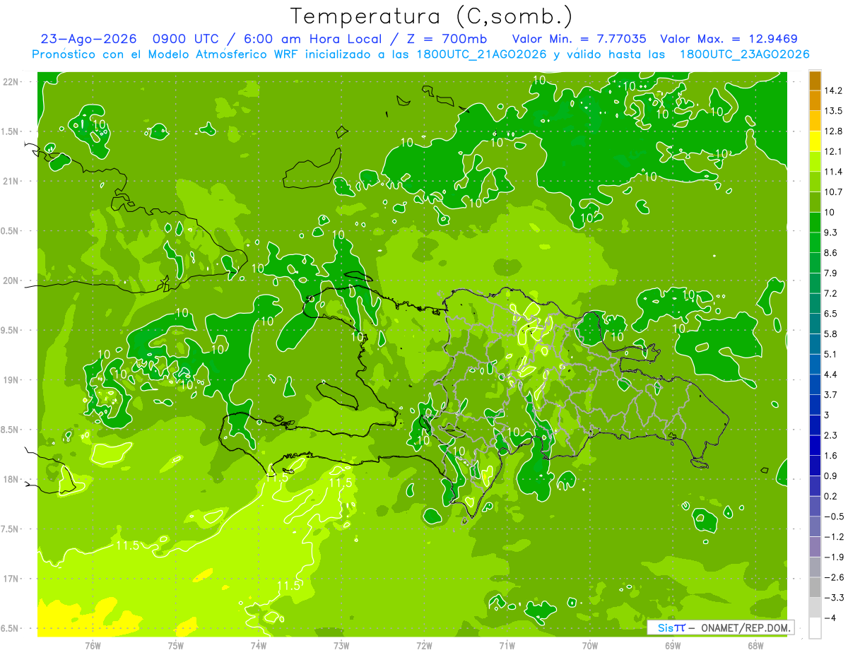
Task: Click the '74W' longitude axis label
Action: point(259,646)
